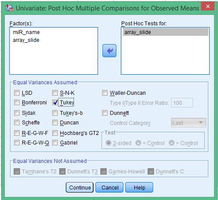Select array_slide in the Factor(s) list

coord(26,40)
